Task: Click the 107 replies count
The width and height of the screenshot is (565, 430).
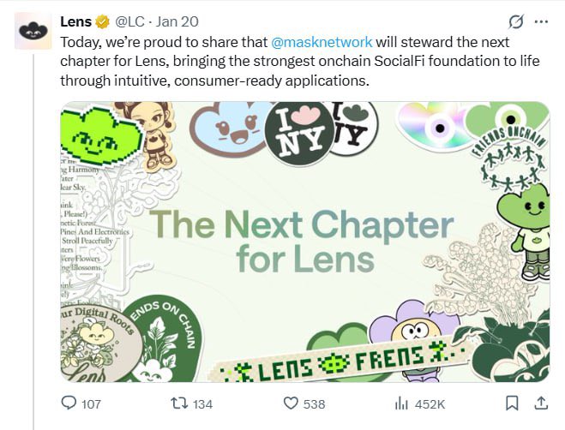Action: (x=91, y=403)
